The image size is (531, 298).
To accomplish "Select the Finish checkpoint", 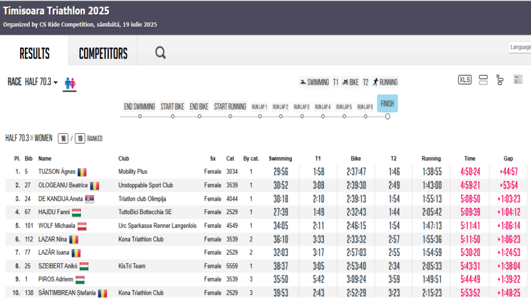I will [387, 103].
